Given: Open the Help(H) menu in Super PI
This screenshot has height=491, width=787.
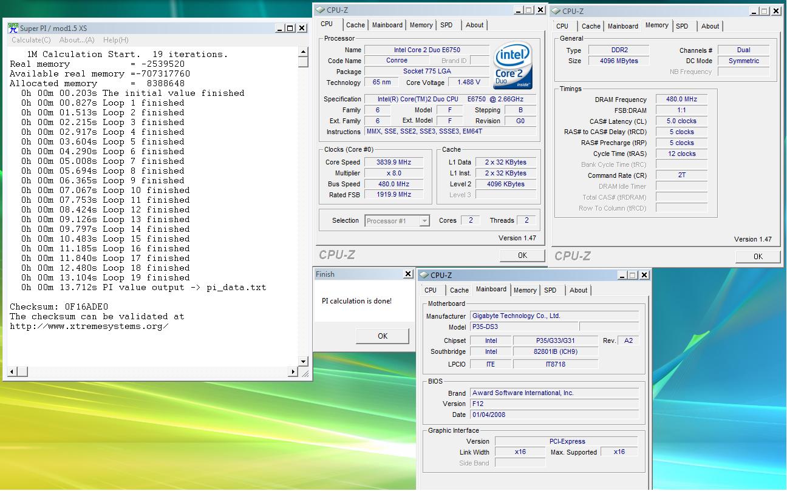Looking at the screenshot, I should coord(115,40).
